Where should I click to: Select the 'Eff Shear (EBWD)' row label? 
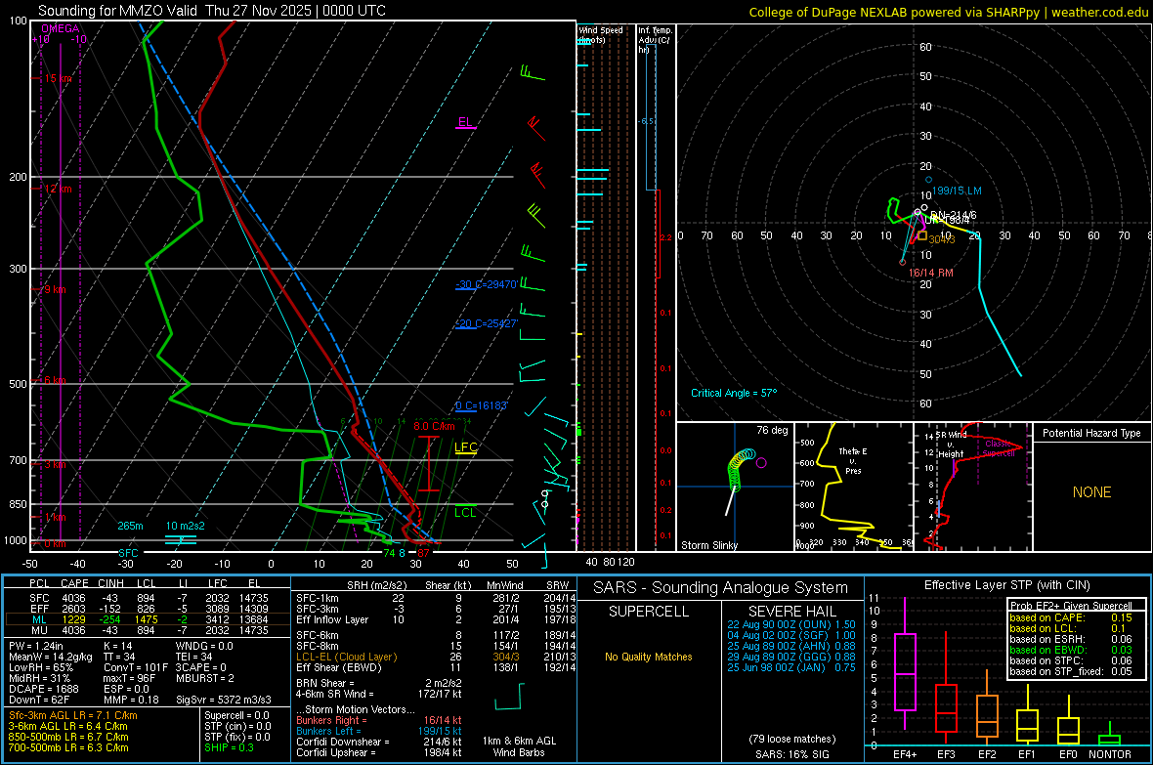coord(338,668)
